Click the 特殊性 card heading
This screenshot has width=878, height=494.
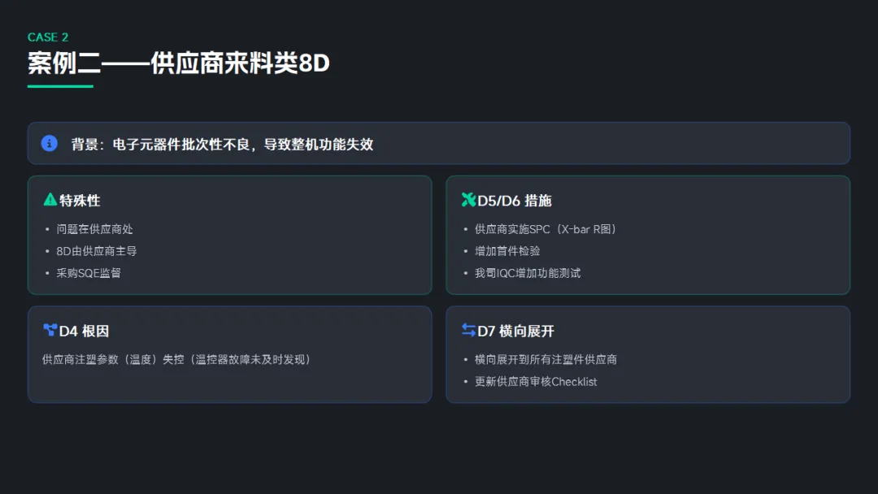[x=80, y=201]
